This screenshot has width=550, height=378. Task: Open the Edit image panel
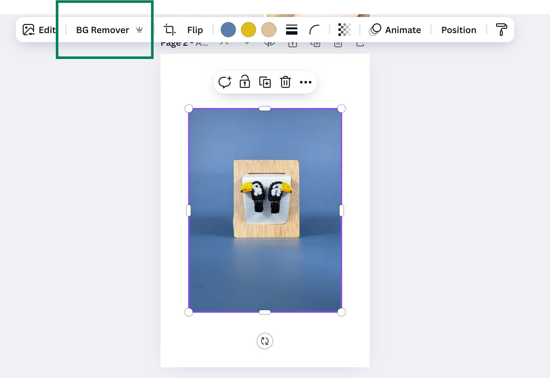39,30
